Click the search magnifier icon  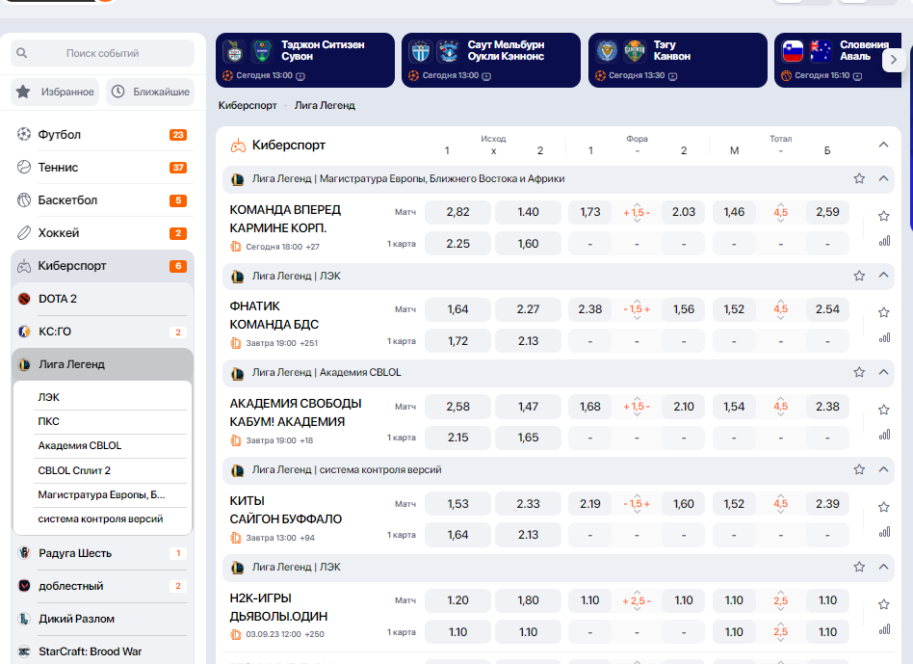[x=21, y=53]
